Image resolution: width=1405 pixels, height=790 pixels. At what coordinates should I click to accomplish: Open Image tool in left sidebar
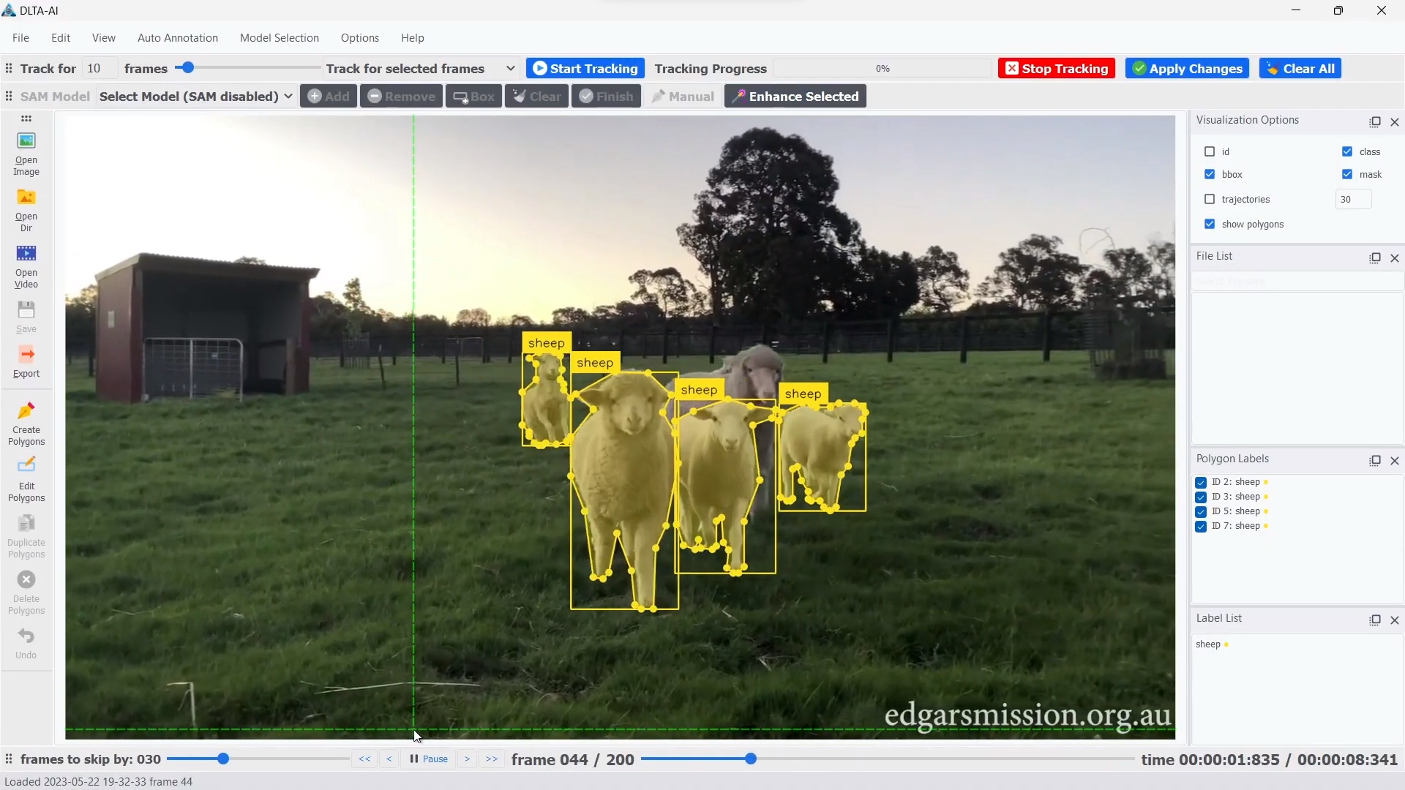[x=26, y=154]
